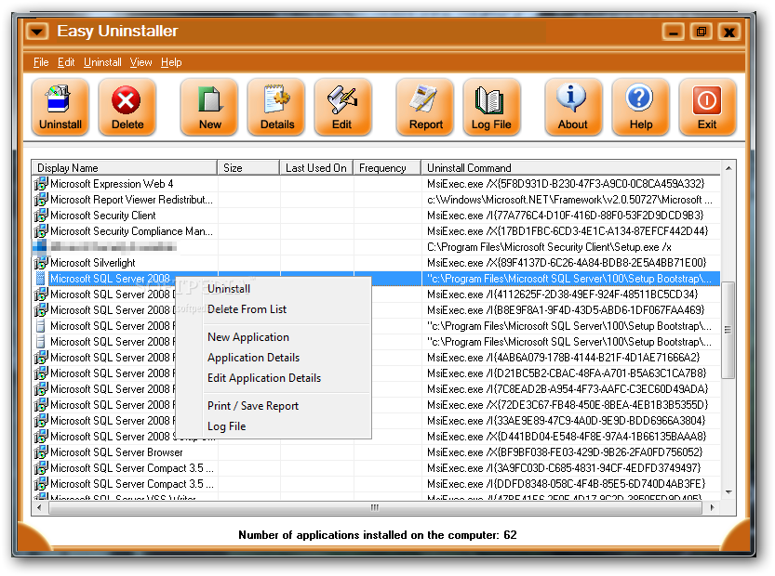Click icon beside Microsoft Security Client
The height and width of the screenshot is (576, 775).
pyautogui.click(x=41, y=216)
